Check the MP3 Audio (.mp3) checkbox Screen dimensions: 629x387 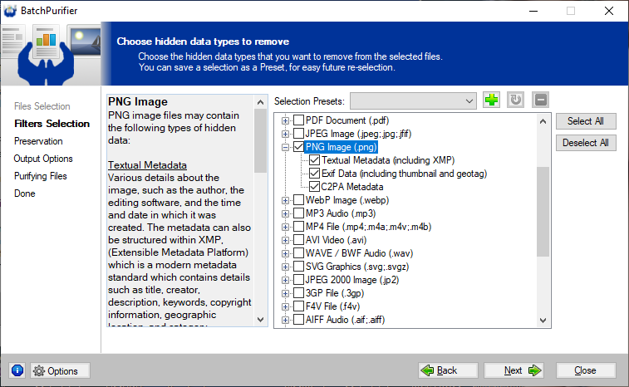[x=298, y=213]
